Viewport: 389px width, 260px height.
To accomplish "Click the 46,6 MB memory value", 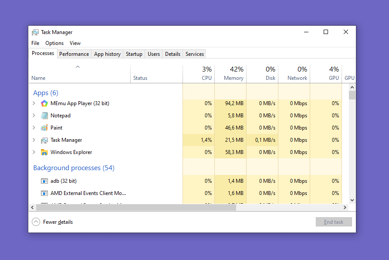I will [234, 128].
